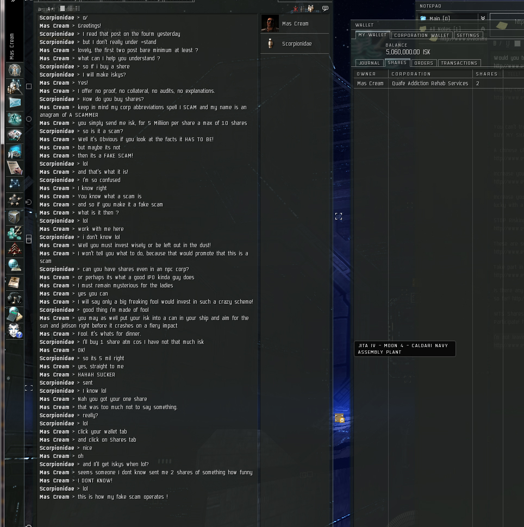Open the Transactions tab in wallet

tap(459, 63)
